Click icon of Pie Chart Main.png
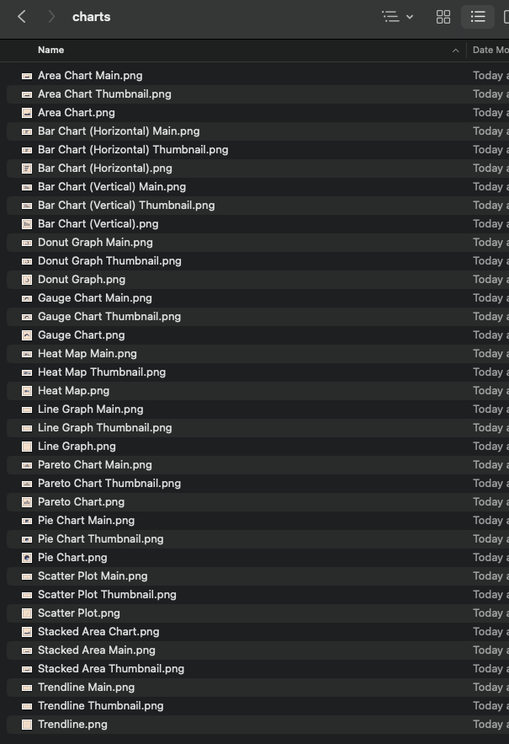The image size is (509, 744). [x=27, y=521]
